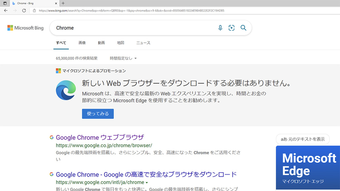Open the Google の高速で安全なブラウザ result
Screen dimensions: 340x191
click(146, 174)
